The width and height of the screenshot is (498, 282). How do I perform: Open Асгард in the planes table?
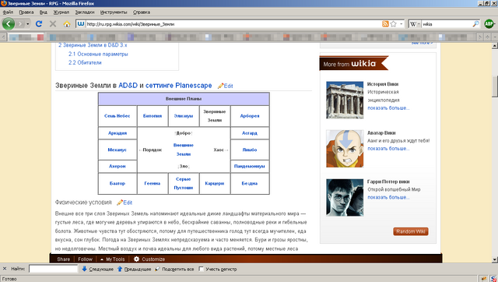pyautogui.click(x=250, y=133)
